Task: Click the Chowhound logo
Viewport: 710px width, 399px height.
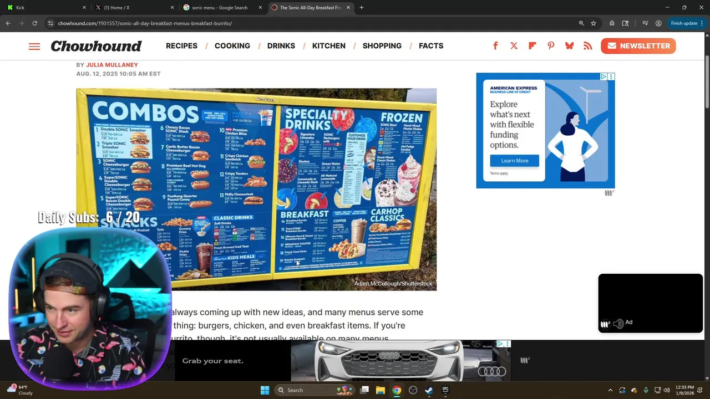Action: coord(96,46)
